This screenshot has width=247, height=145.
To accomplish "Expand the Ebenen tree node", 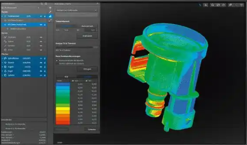I will tap(2, 63).
